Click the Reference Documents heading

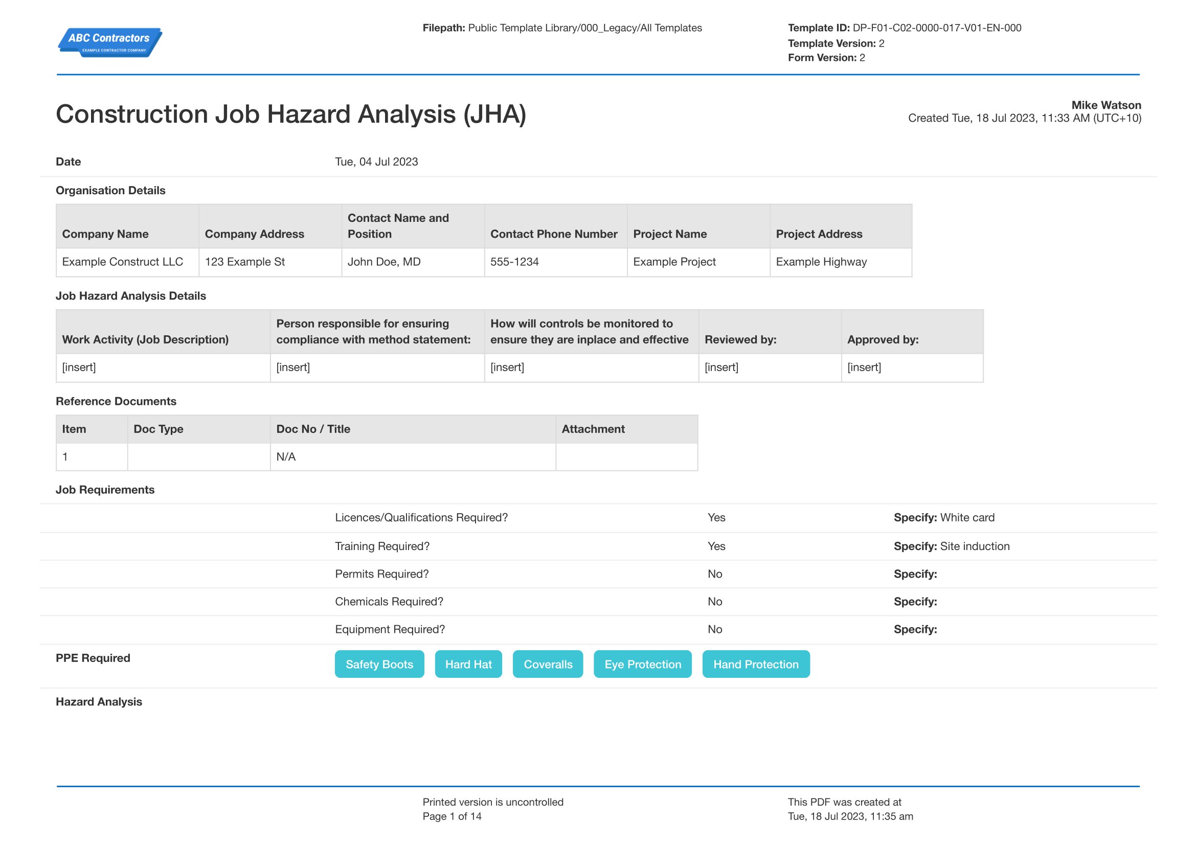[116, 401]
